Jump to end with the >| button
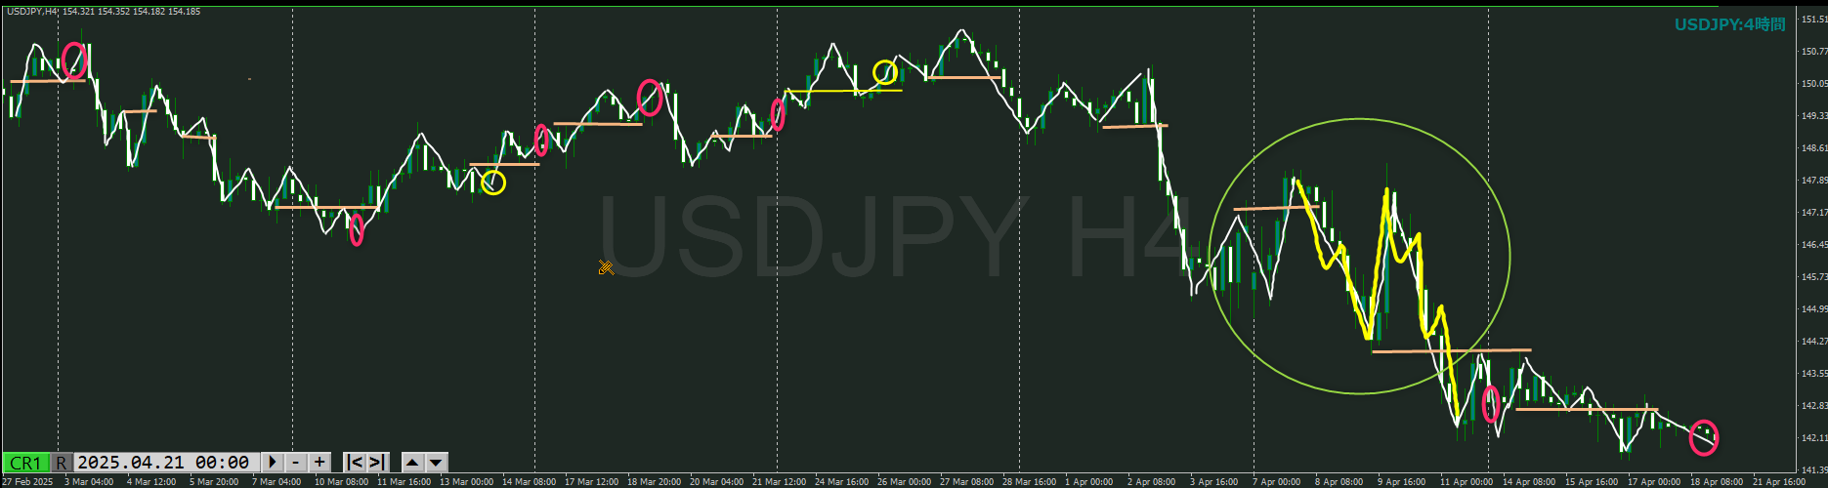Image resolution: width=1828 pixels, height=488 pixels. (377, 463)
